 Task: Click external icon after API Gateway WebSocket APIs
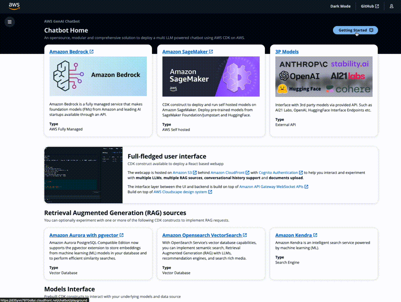coord(306,186)
